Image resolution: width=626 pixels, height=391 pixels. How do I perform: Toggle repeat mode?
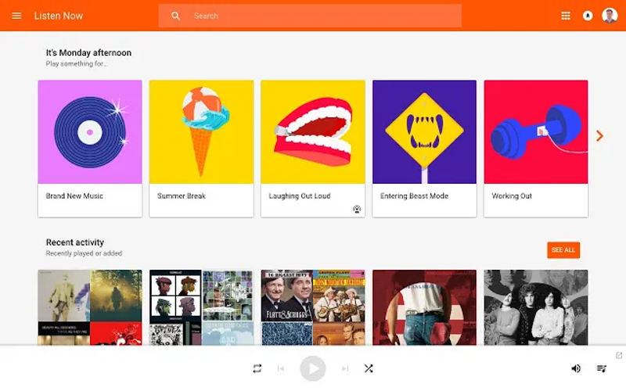point(257,368)
